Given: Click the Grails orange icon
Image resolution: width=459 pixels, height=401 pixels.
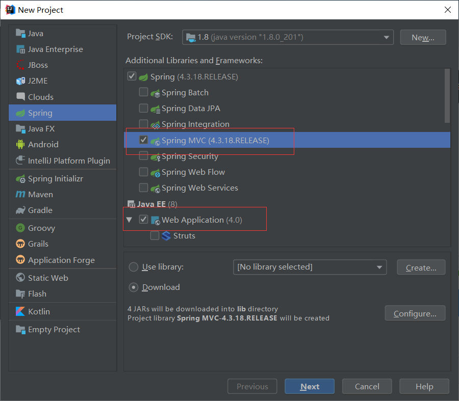Looking at the screenshot, I should [x=20, y=244].
